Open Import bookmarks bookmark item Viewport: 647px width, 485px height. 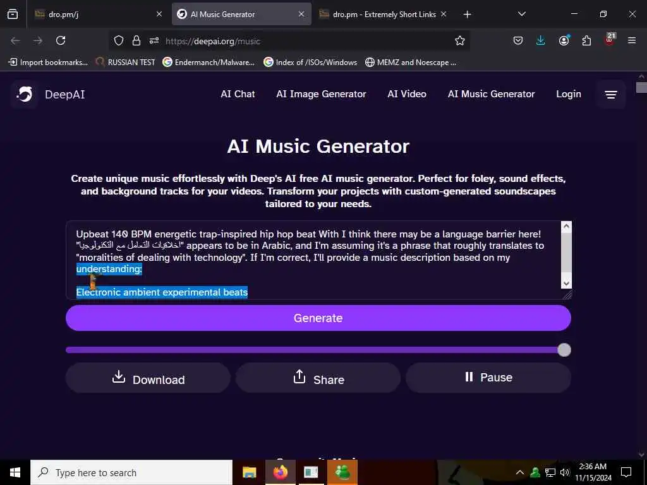pyautogui.click(x=48, y=63)
